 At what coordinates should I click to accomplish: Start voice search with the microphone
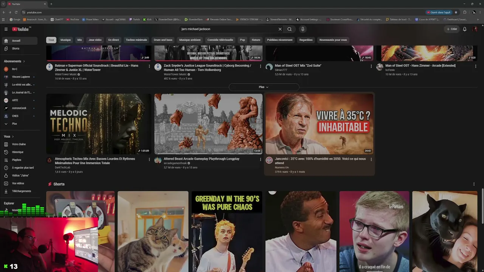tap(302, 29)
